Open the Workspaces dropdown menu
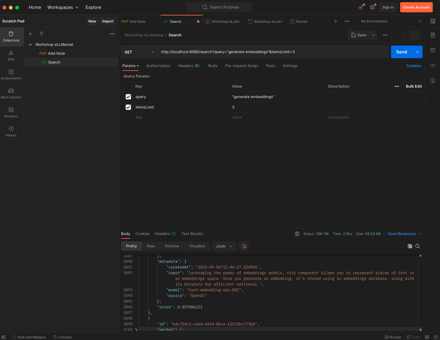Viewport: 440px width, 340px height. [x=63, y=7]
